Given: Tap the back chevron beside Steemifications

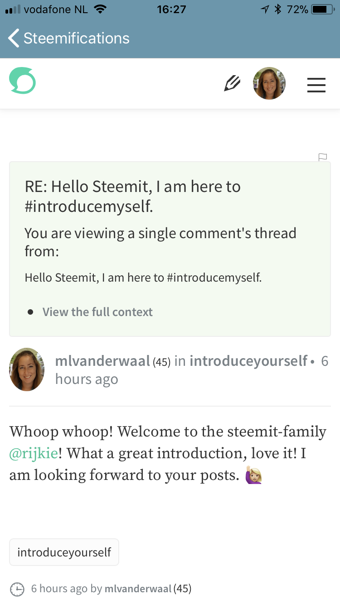Looking at the screenshot, I should (x=14, y=38).
